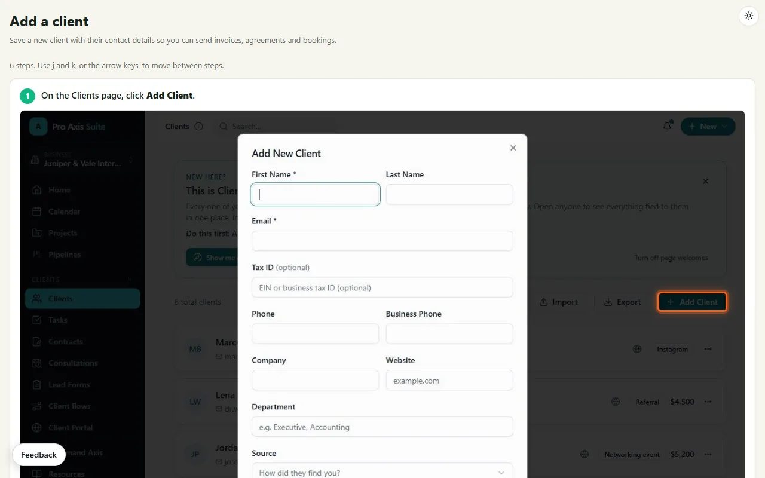The image size is (765, 478).
Task: Open Contracts in the sidebar
Action: (82, 342)
